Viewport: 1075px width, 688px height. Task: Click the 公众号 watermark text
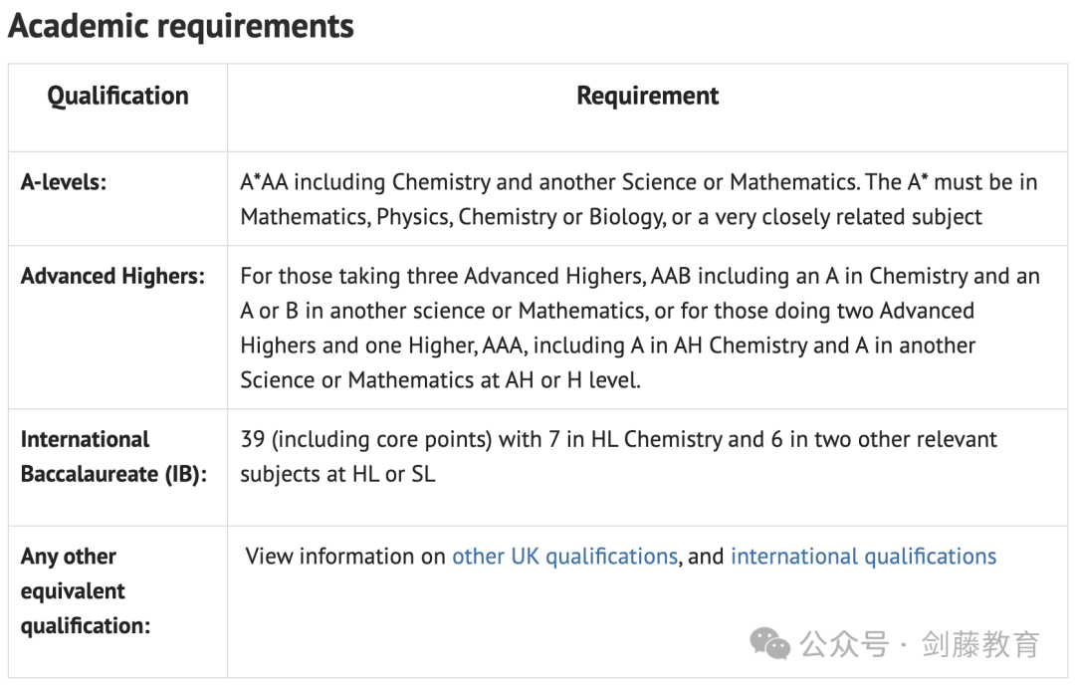coord(845,644)
